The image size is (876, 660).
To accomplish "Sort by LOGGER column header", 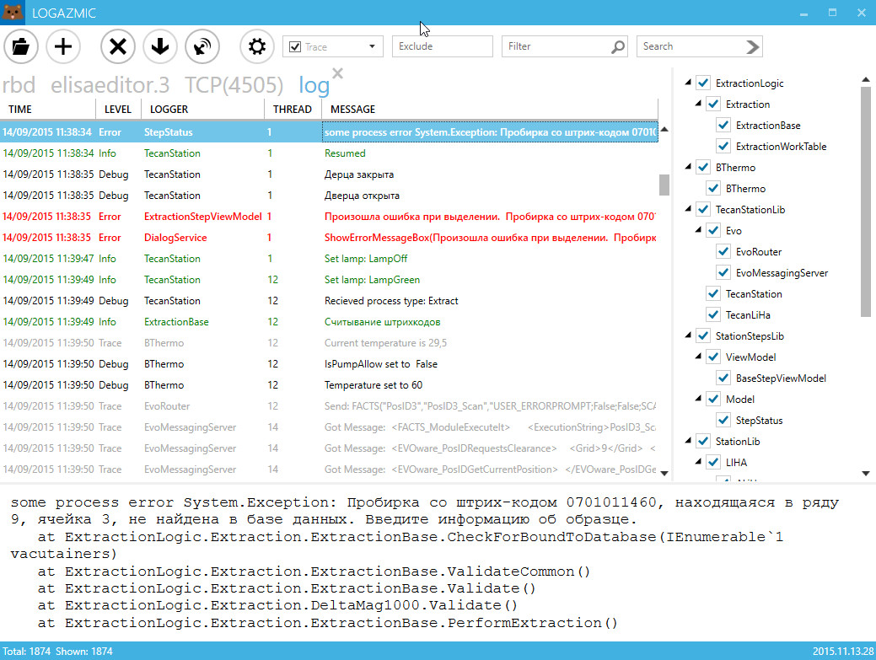I will [203, 110].
